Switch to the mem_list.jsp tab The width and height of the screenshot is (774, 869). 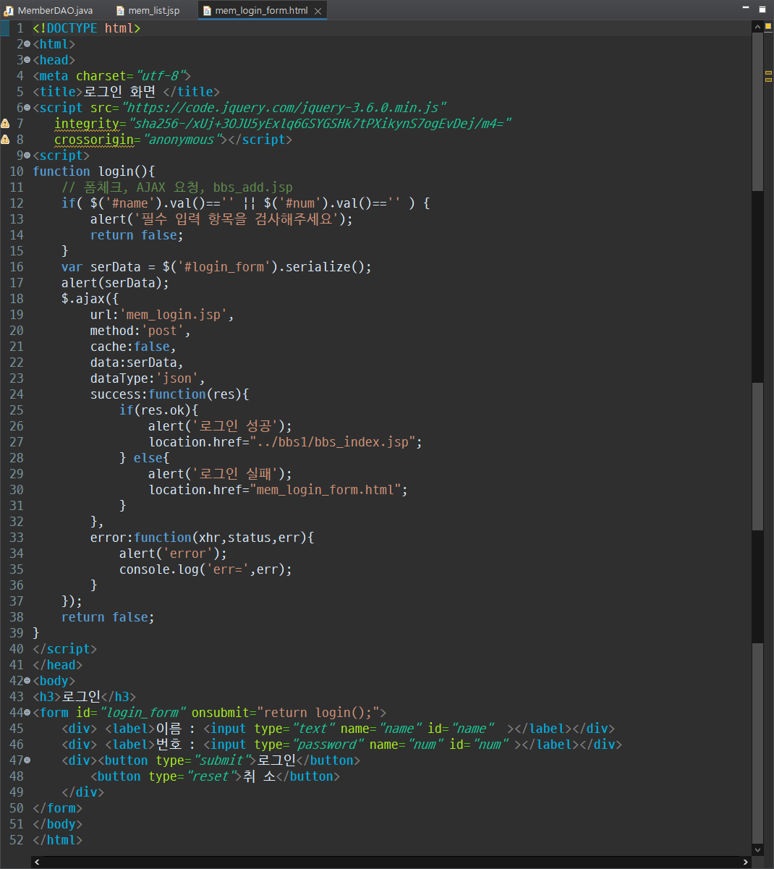click(x=147, y=11)
